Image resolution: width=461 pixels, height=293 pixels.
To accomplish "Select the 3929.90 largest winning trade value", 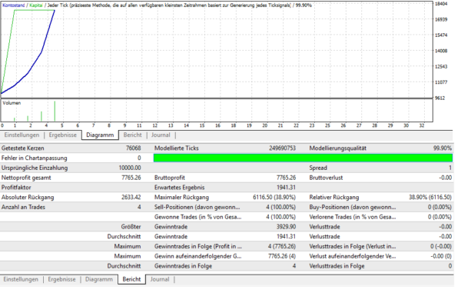I will (286, 227).
